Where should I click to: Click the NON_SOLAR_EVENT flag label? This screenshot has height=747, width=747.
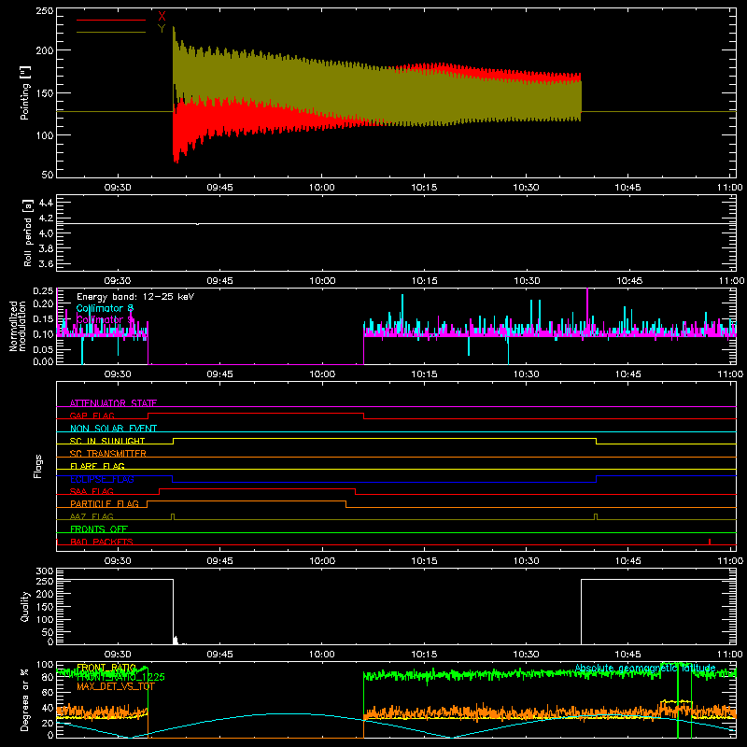pyautogui.click(x=113, y=429)
